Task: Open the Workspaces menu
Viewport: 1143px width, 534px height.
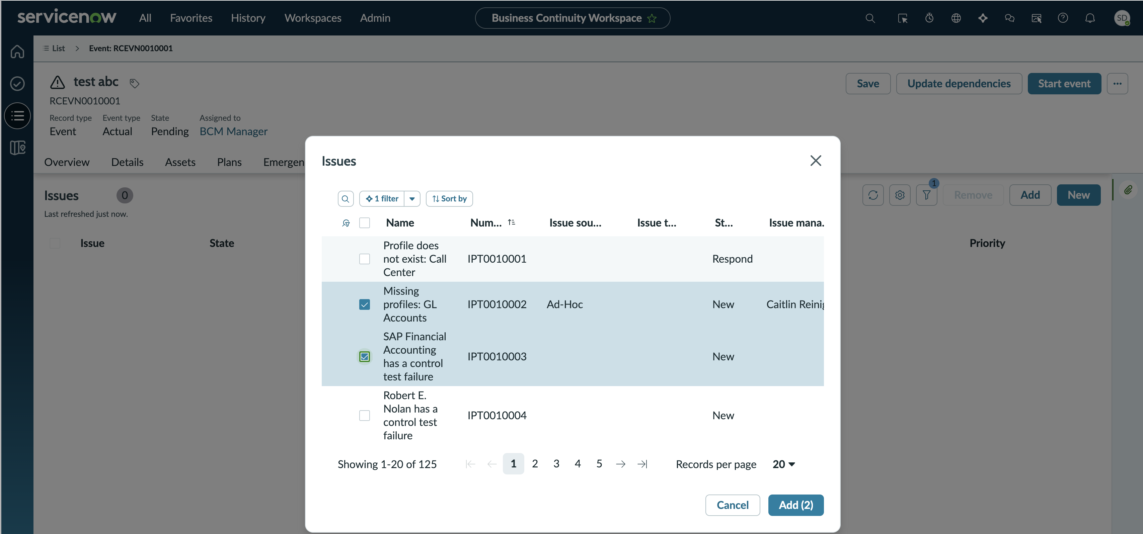Action: (313, 18)
